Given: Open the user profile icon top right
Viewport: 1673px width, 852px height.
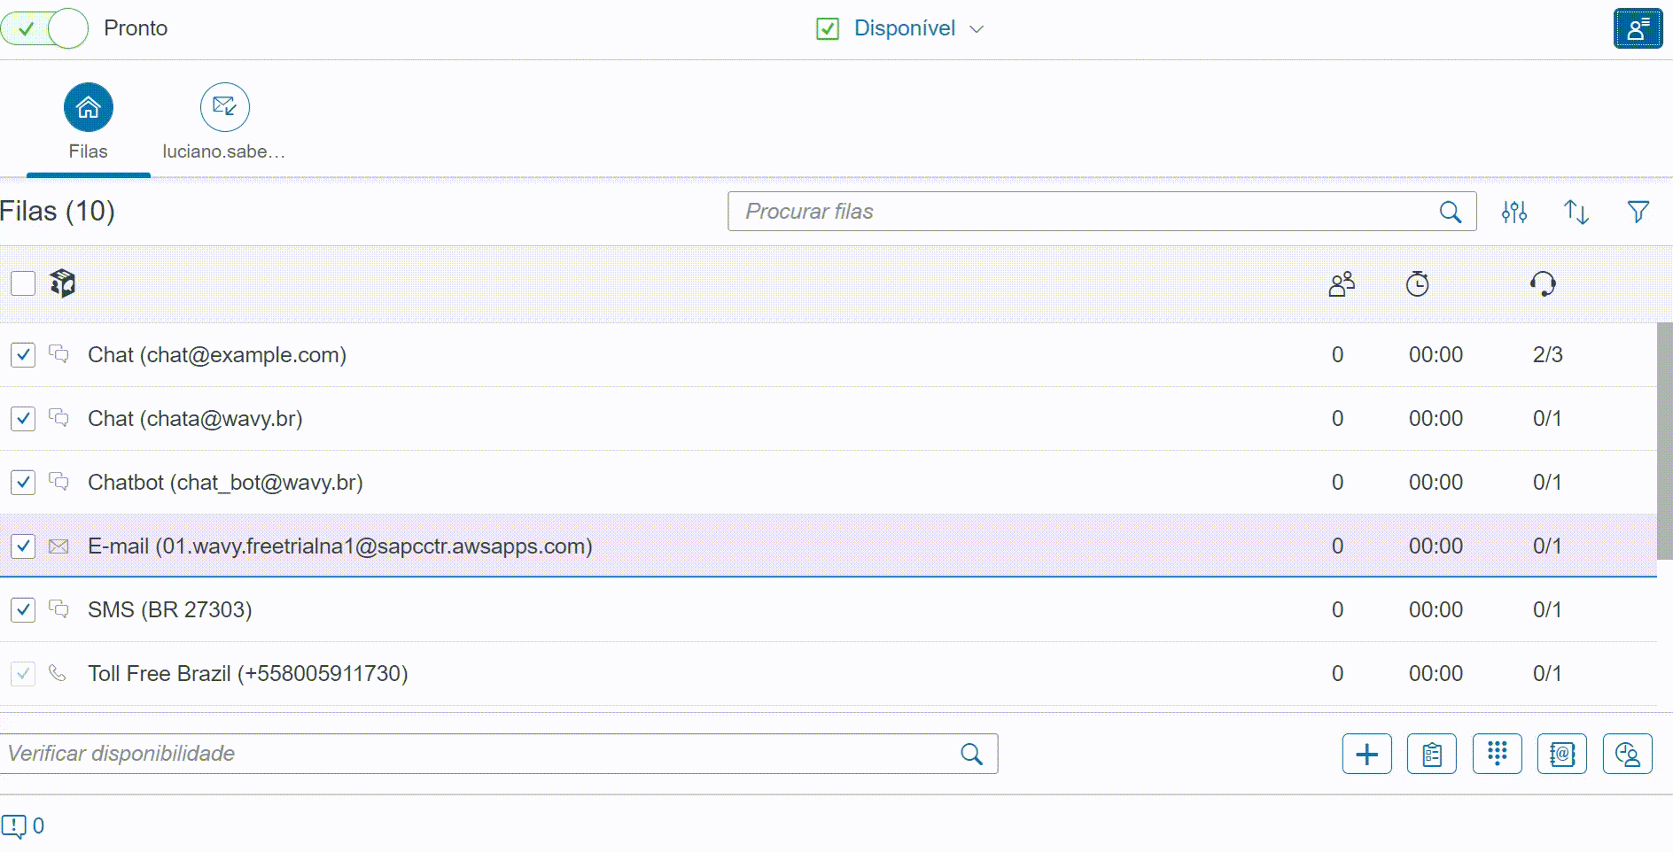Looking at the screenshot, I should pyautogui.click(x=1638, y=28).
